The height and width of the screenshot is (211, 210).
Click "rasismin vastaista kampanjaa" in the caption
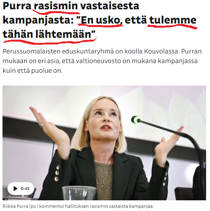pos(122,206)
